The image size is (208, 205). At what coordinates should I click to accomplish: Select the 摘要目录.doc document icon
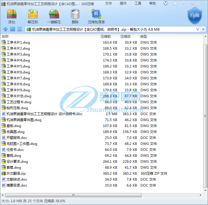pyautogui.click(x=4, y=185)
